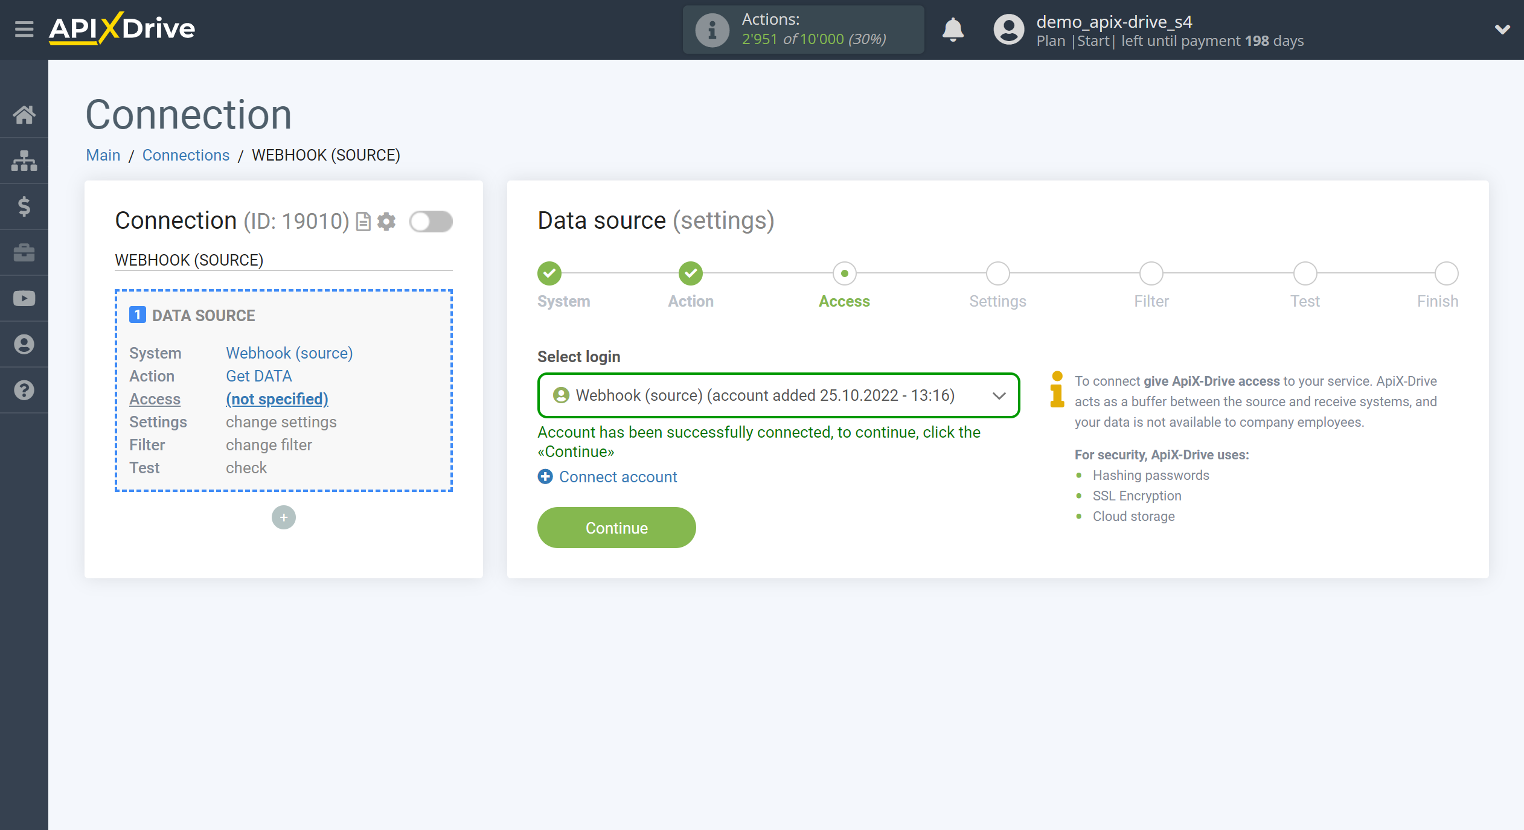
Task: Open connection settings gear icon
Action: 386,222
